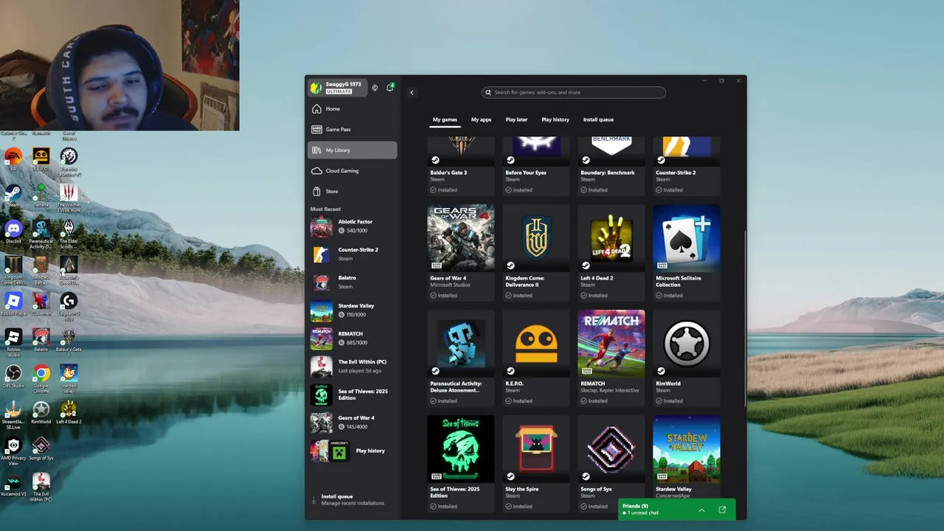The height and width of the screenshot is (531, 944).
Task: Open Balatro in Most Recent list
Action: pos(352,282)
